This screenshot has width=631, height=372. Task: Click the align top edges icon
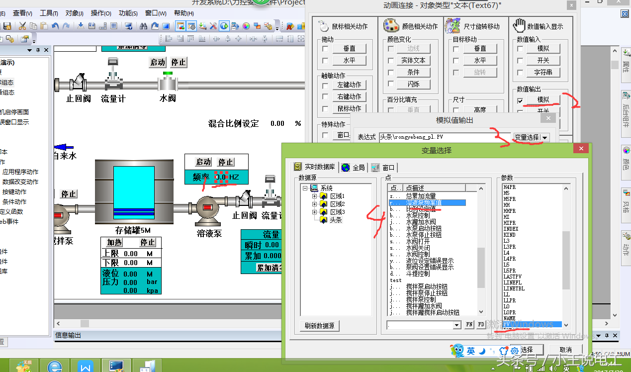(191, 38)
